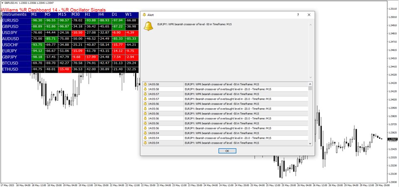Click the M1 column header in dashboard
This screenshot has width=399, height=187.
(34, 15)
